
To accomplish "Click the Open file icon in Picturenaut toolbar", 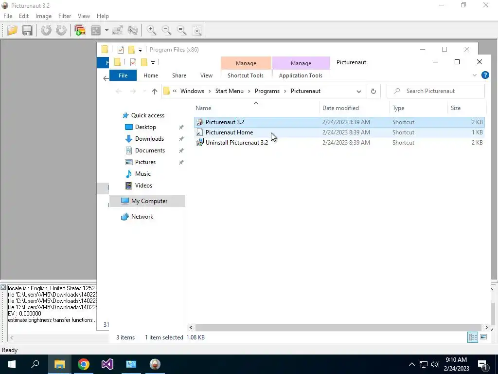I will click(12, 31).
